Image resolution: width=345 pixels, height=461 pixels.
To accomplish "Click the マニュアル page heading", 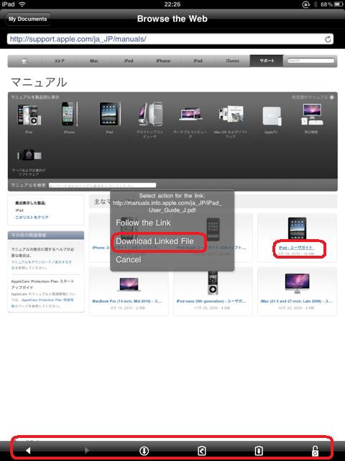I will (39, 82).
